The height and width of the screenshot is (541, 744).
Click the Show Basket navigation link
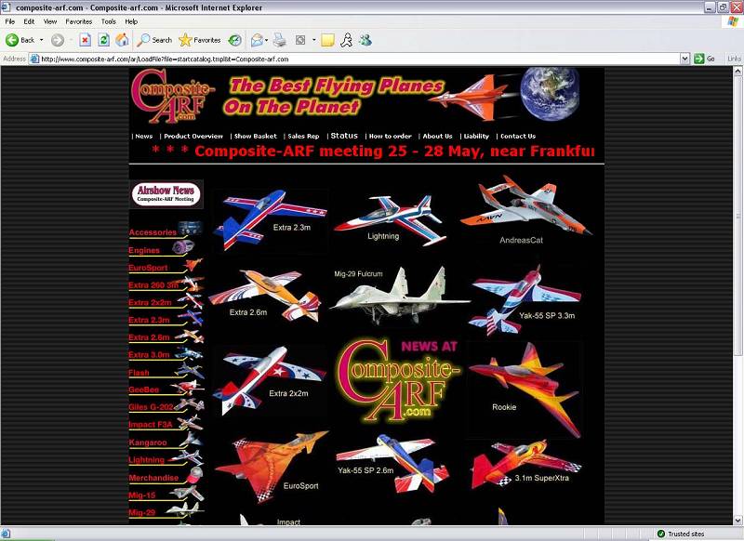click(x=255, y=137)
